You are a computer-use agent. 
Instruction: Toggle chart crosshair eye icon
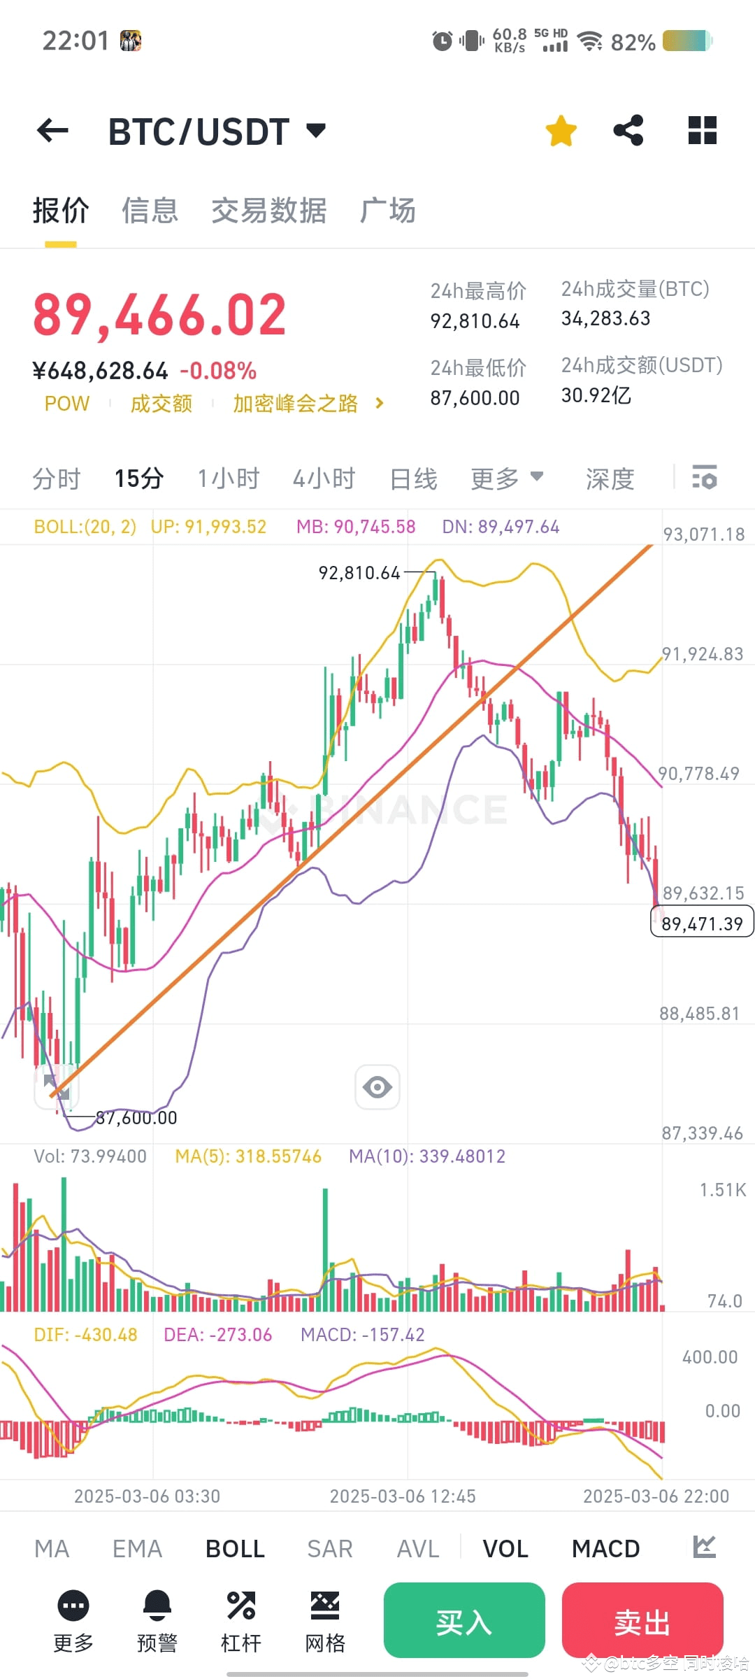coord(377,1086)
